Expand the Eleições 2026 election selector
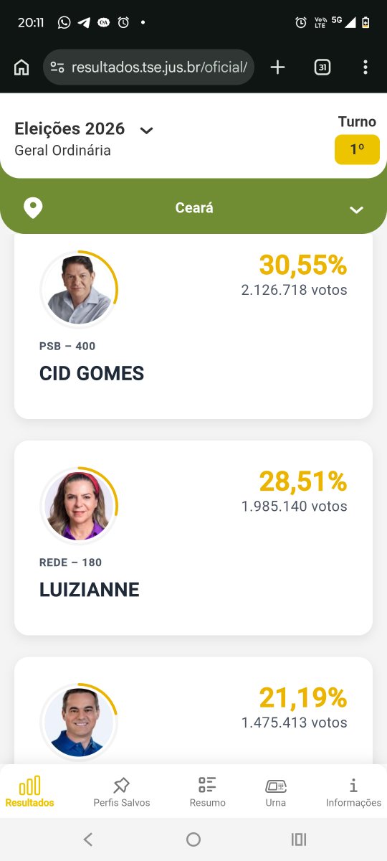The image size is (387, 861). click(x=146, y=130)
